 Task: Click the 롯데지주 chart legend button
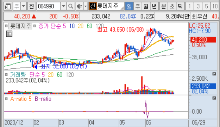tap(20, 26)
